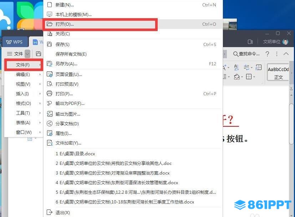
Task: Expand the View (V) submenu
Action: [24, 84]
